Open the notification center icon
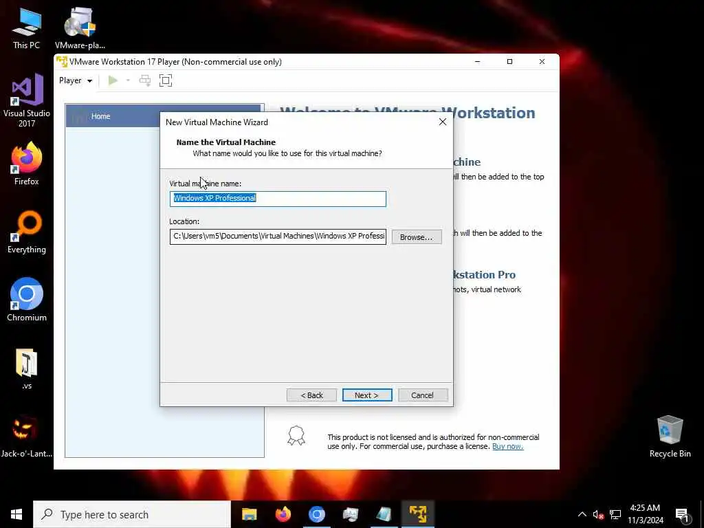The image size is (704, 528). (x=683, y=516)
